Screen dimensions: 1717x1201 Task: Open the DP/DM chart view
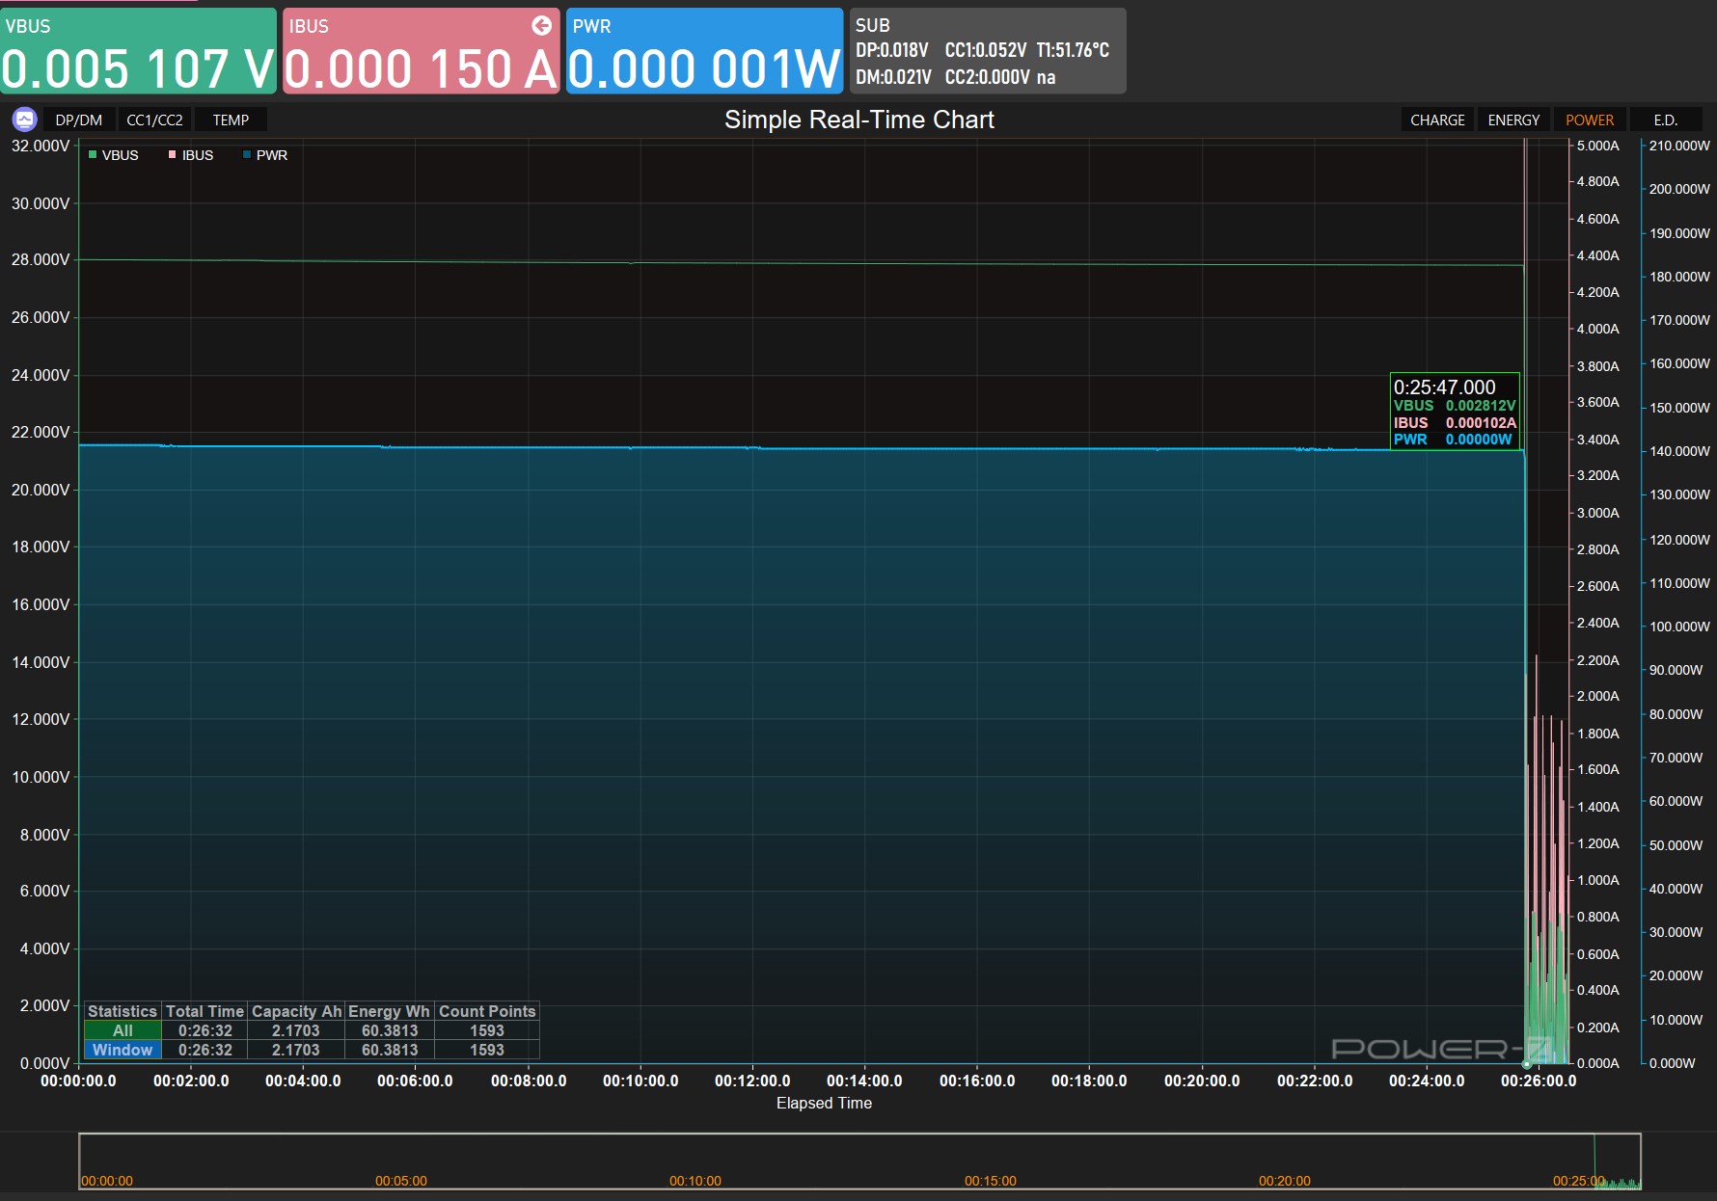point(78,120)
